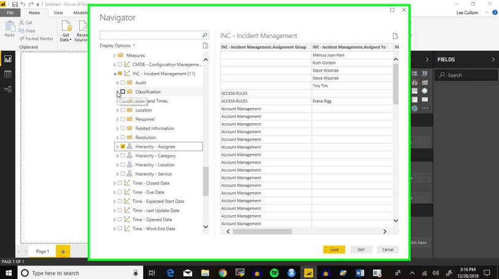The image size is (499, 279).
Task: Check the Classification folder checkbox
Action: (123, 92)
